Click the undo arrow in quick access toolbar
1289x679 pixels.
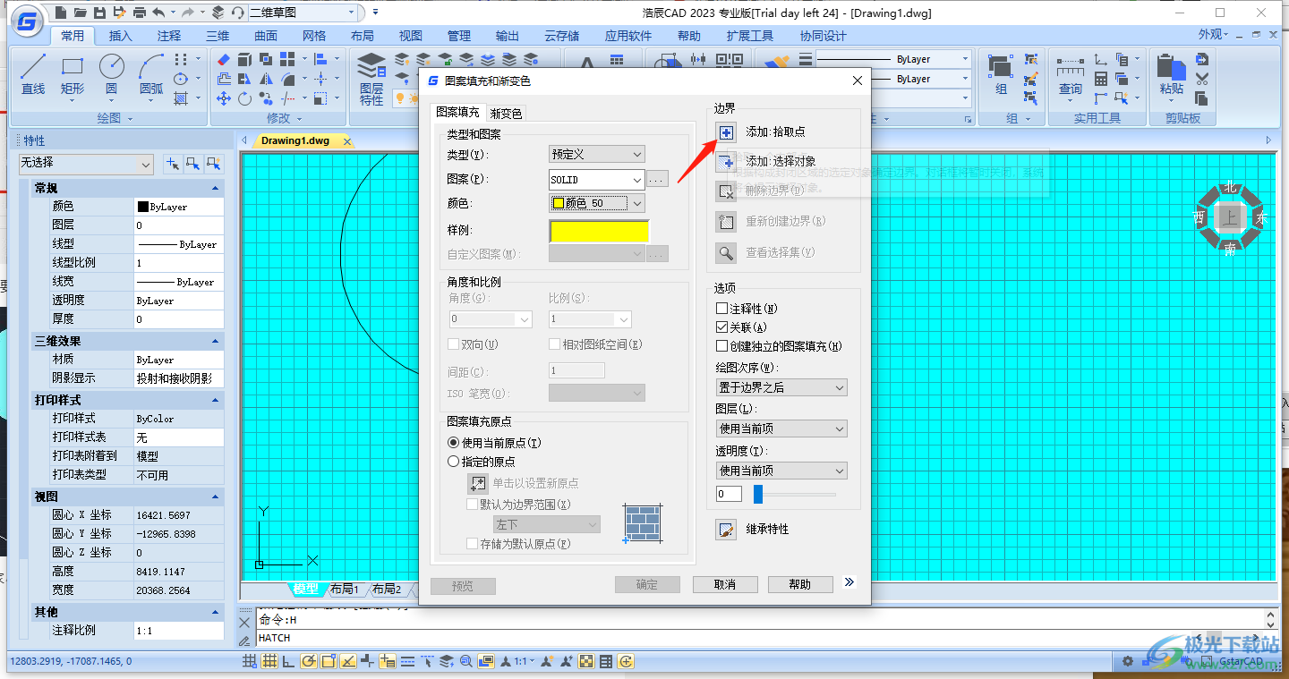(159, 13)
